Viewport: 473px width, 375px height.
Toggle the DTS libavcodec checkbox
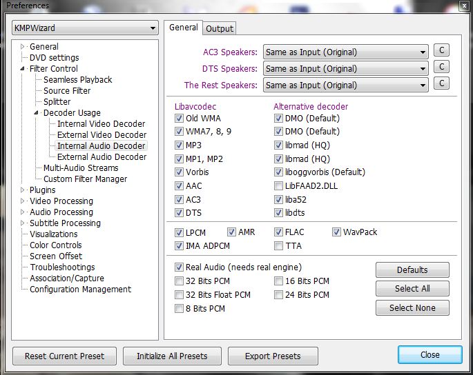(179, 212)
